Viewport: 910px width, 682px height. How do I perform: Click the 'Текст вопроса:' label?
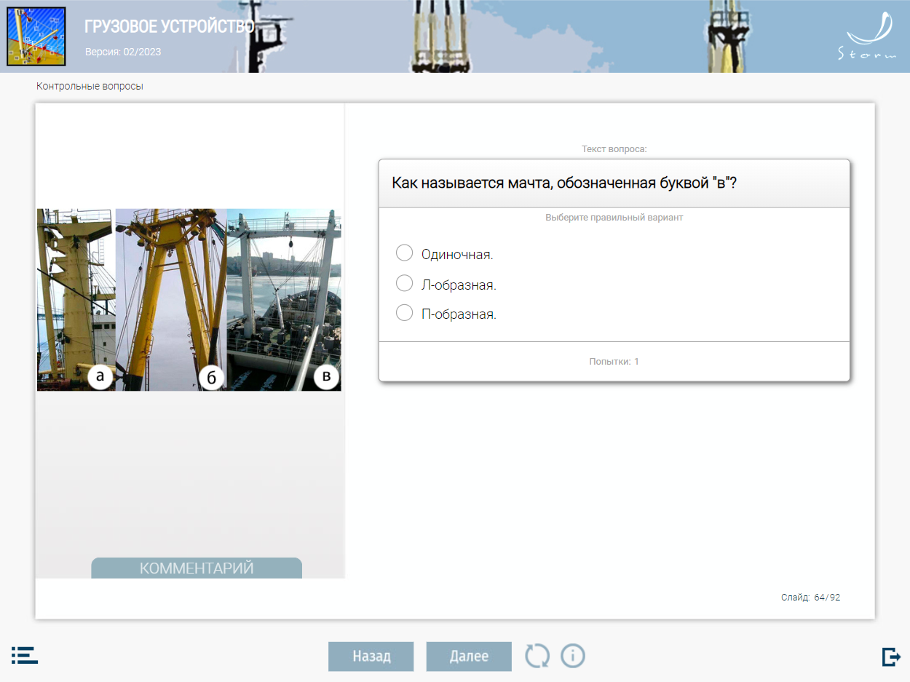[614, 149]
